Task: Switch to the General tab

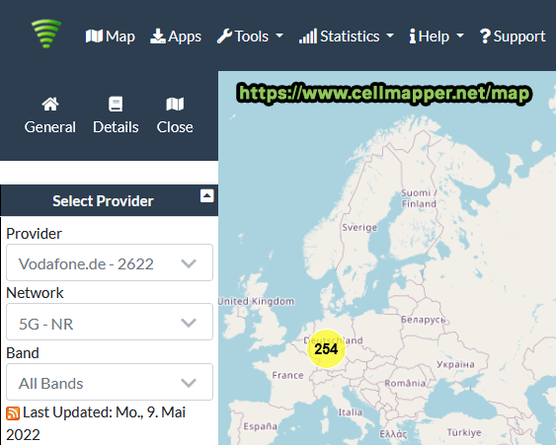Action: [50, 115]
